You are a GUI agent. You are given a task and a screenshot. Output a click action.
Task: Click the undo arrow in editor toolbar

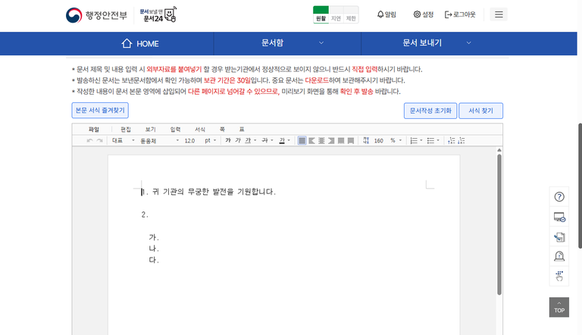tap(90, 141)
